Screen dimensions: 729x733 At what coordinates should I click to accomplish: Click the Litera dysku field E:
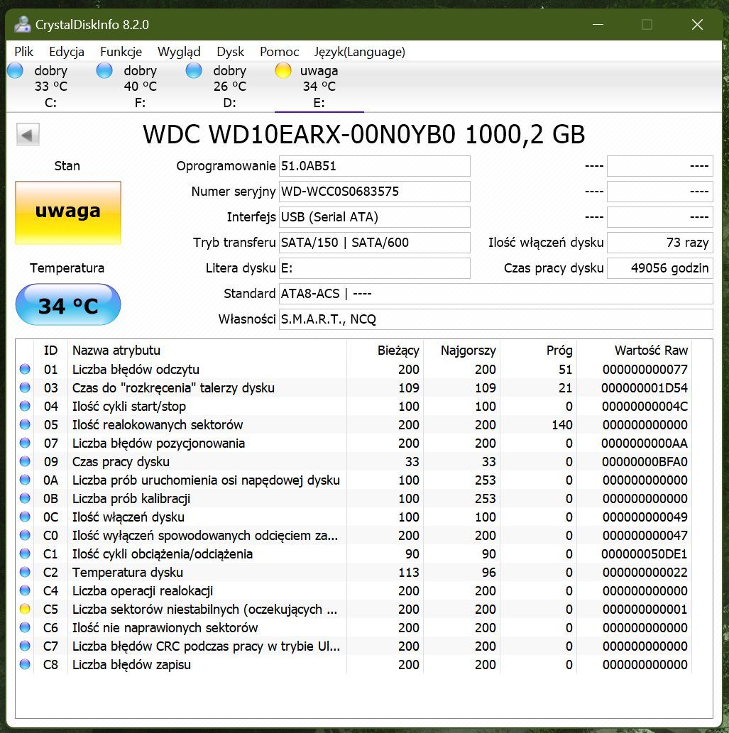[375, 268]
